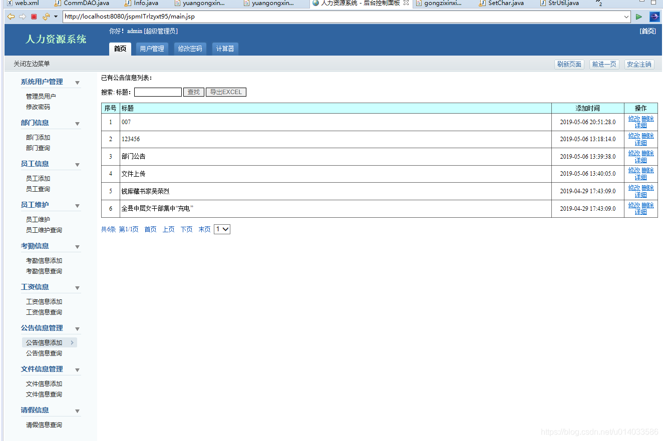Click 删除 link for 钱库藏书家吴荣烈 row
Screen dimensions: 663x441
pyautogui.click(x=648, y=188)
